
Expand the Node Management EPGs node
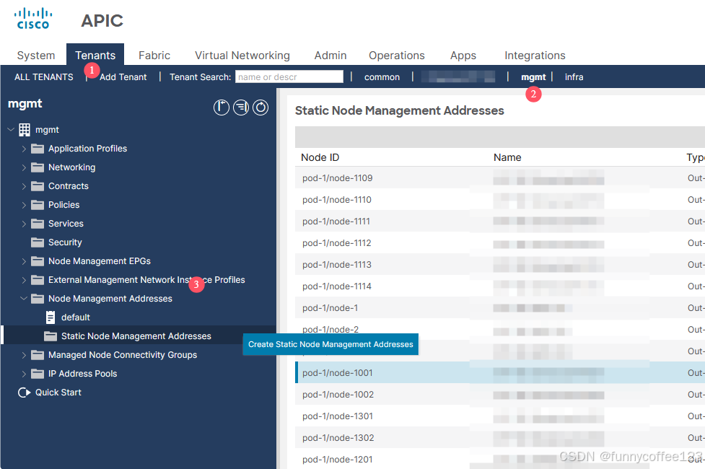coord(24,261)
